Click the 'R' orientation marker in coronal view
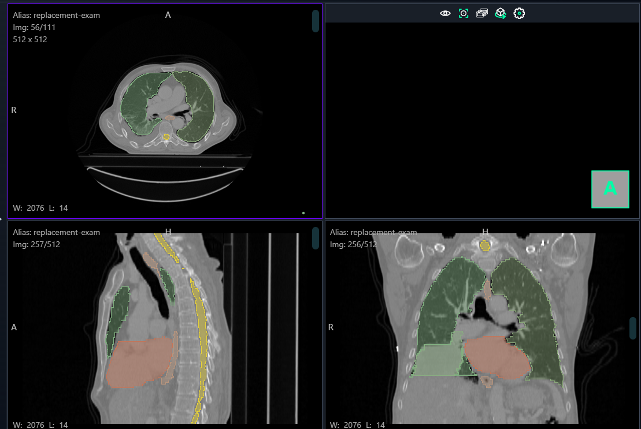The width and height of the screenshot is (641, 429). point(331,327)
